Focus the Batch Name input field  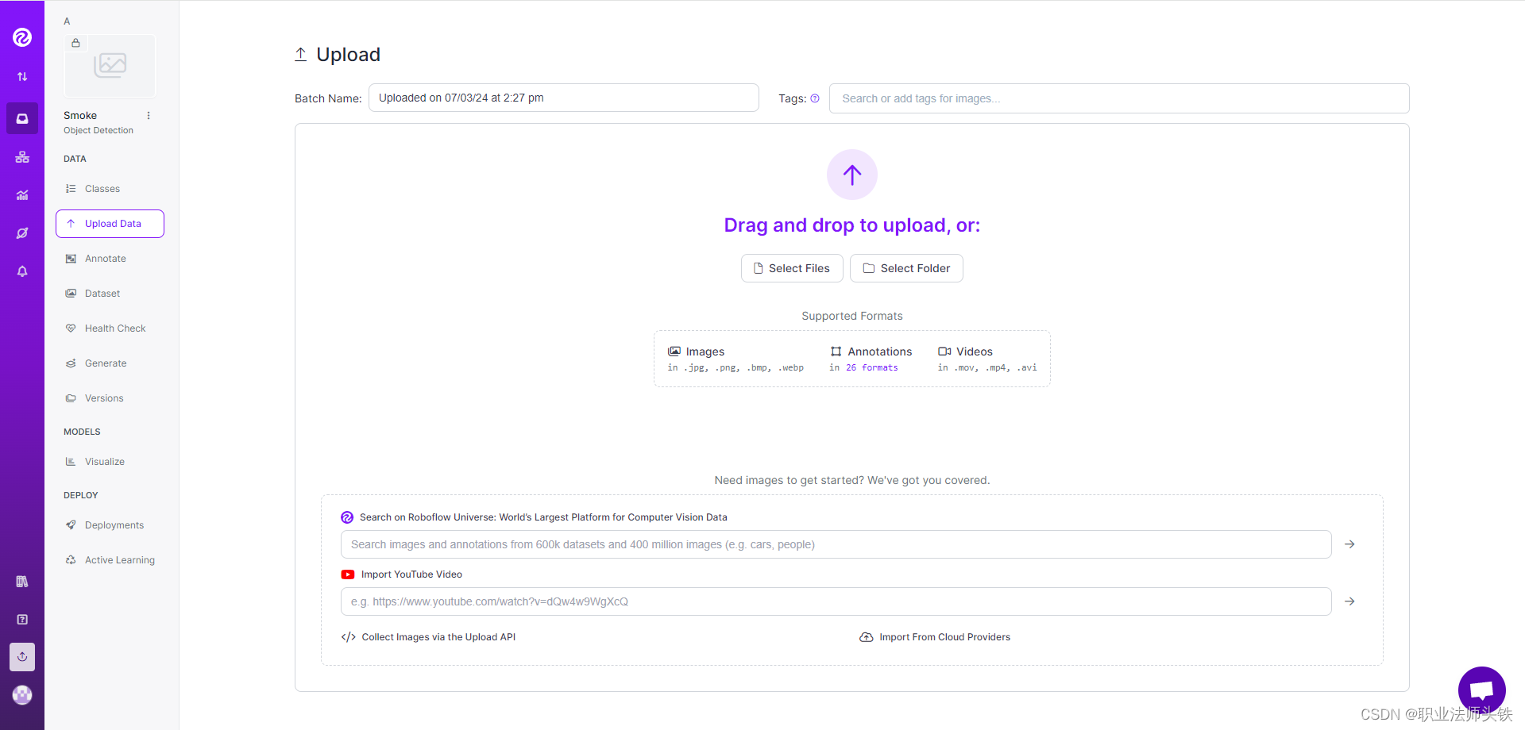[x=564, y=98]
